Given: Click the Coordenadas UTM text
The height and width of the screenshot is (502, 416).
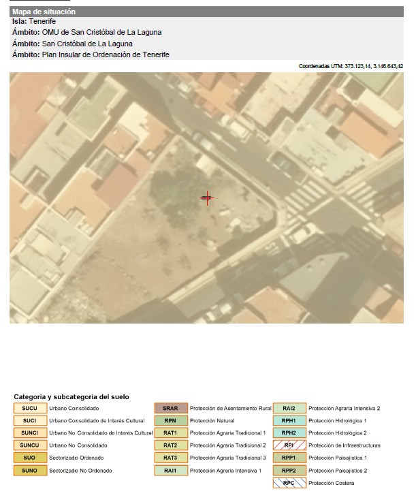Looking at the screenshot, I should coord(351,66).
